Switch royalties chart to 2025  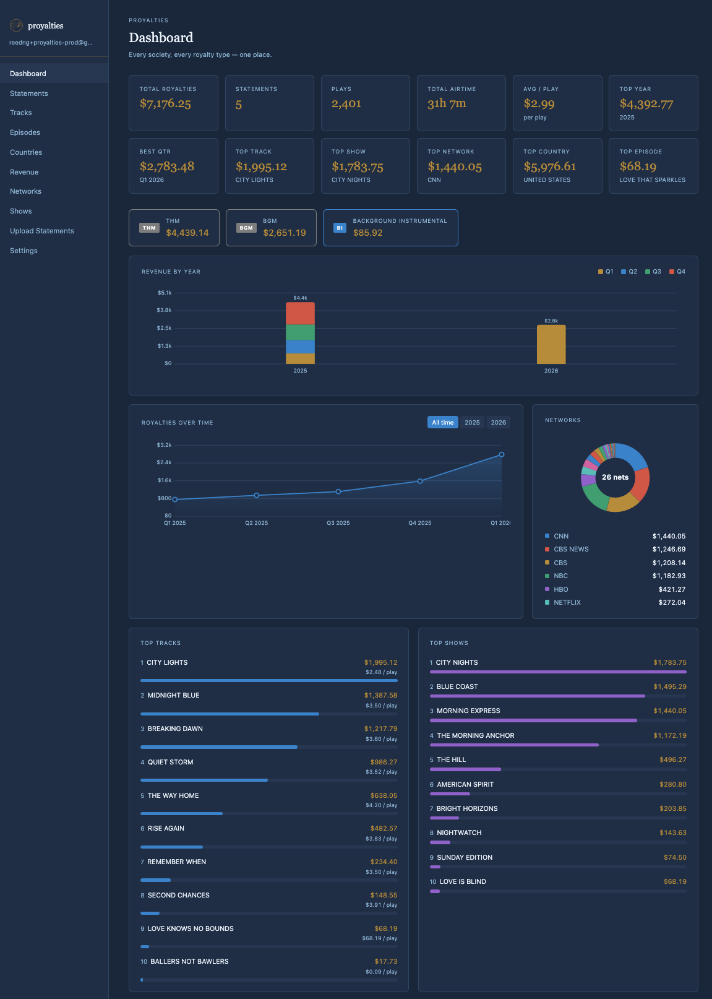[x=472, y=422]
